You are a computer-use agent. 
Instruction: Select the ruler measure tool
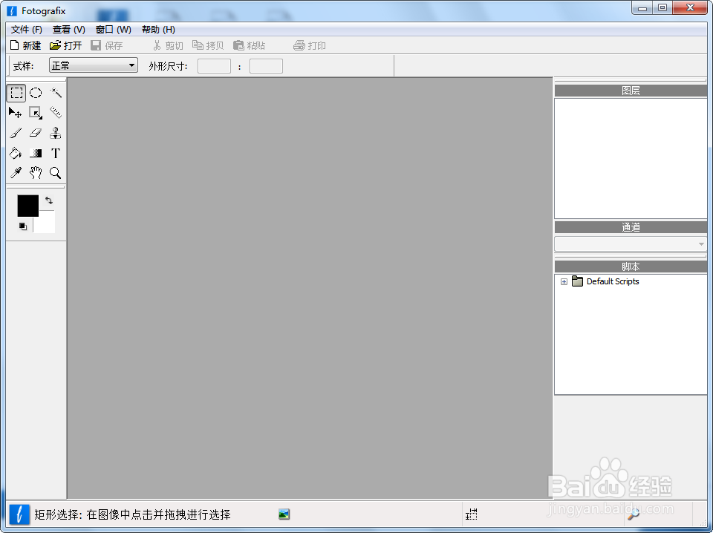click(56, 113)
